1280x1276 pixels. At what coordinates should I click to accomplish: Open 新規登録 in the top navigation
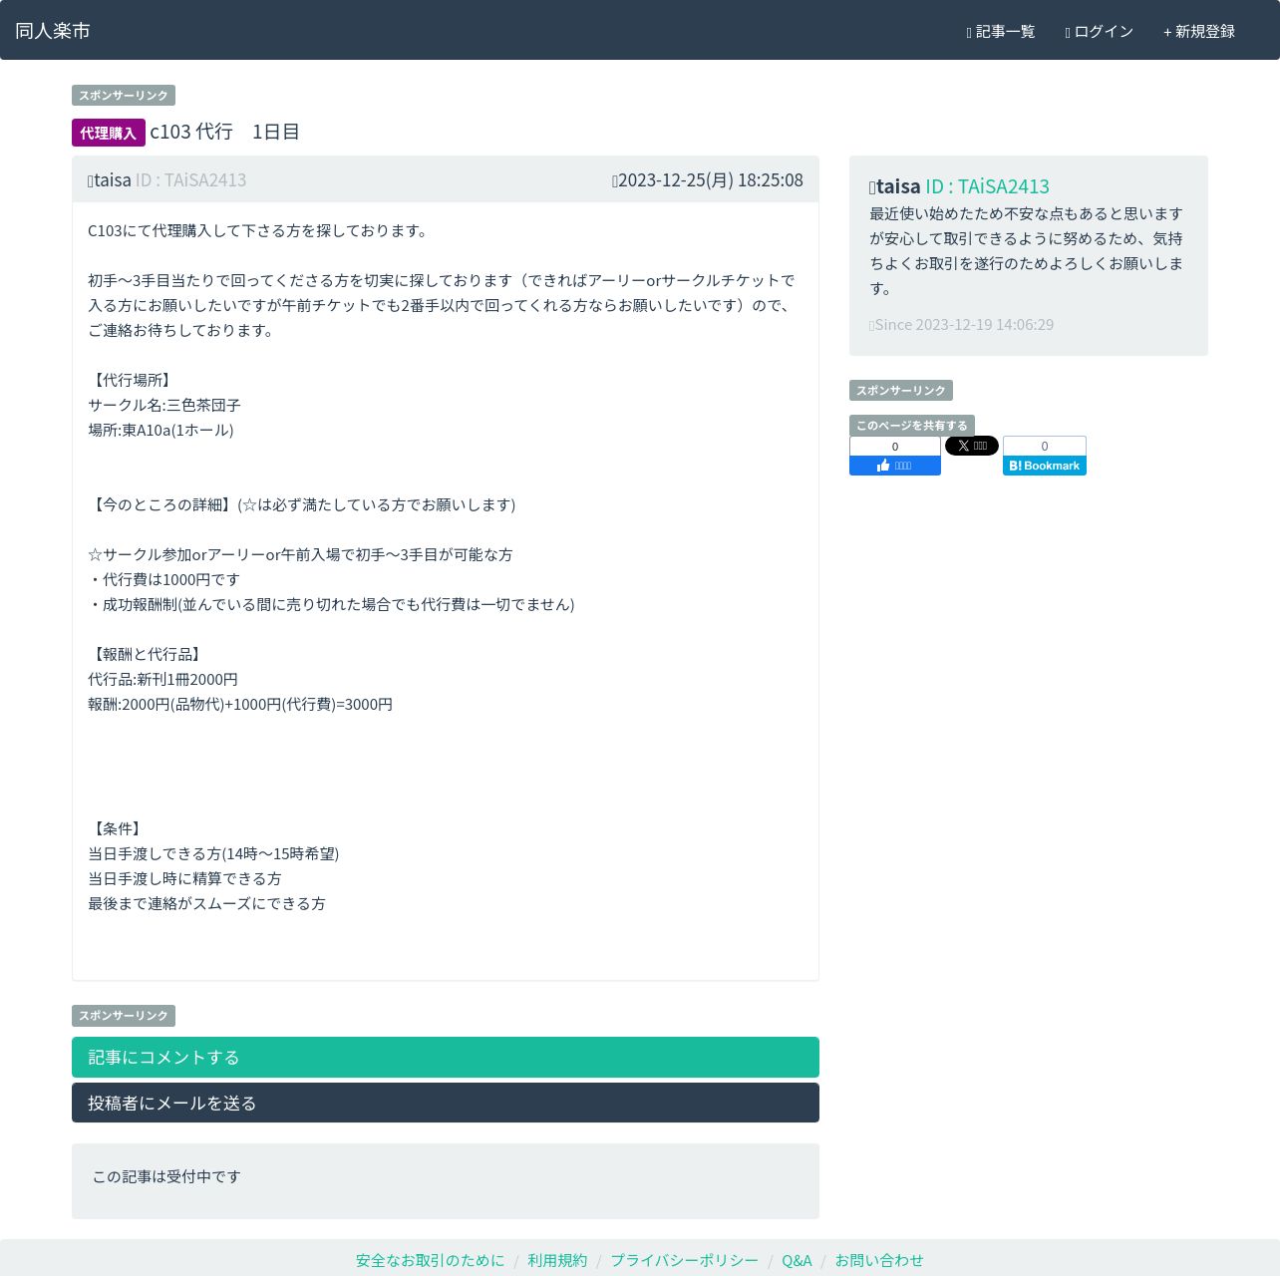point(1199,31)
